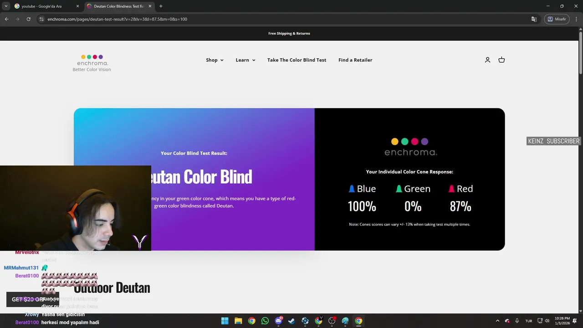
Task: Click Your Individual Color Cone Response text
Action: pos(409,172)
